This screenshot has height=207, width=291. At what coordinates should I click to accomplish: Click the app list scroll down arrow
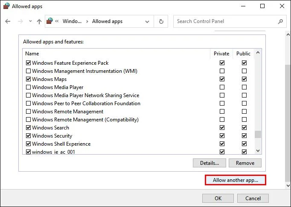click(258, 151)
